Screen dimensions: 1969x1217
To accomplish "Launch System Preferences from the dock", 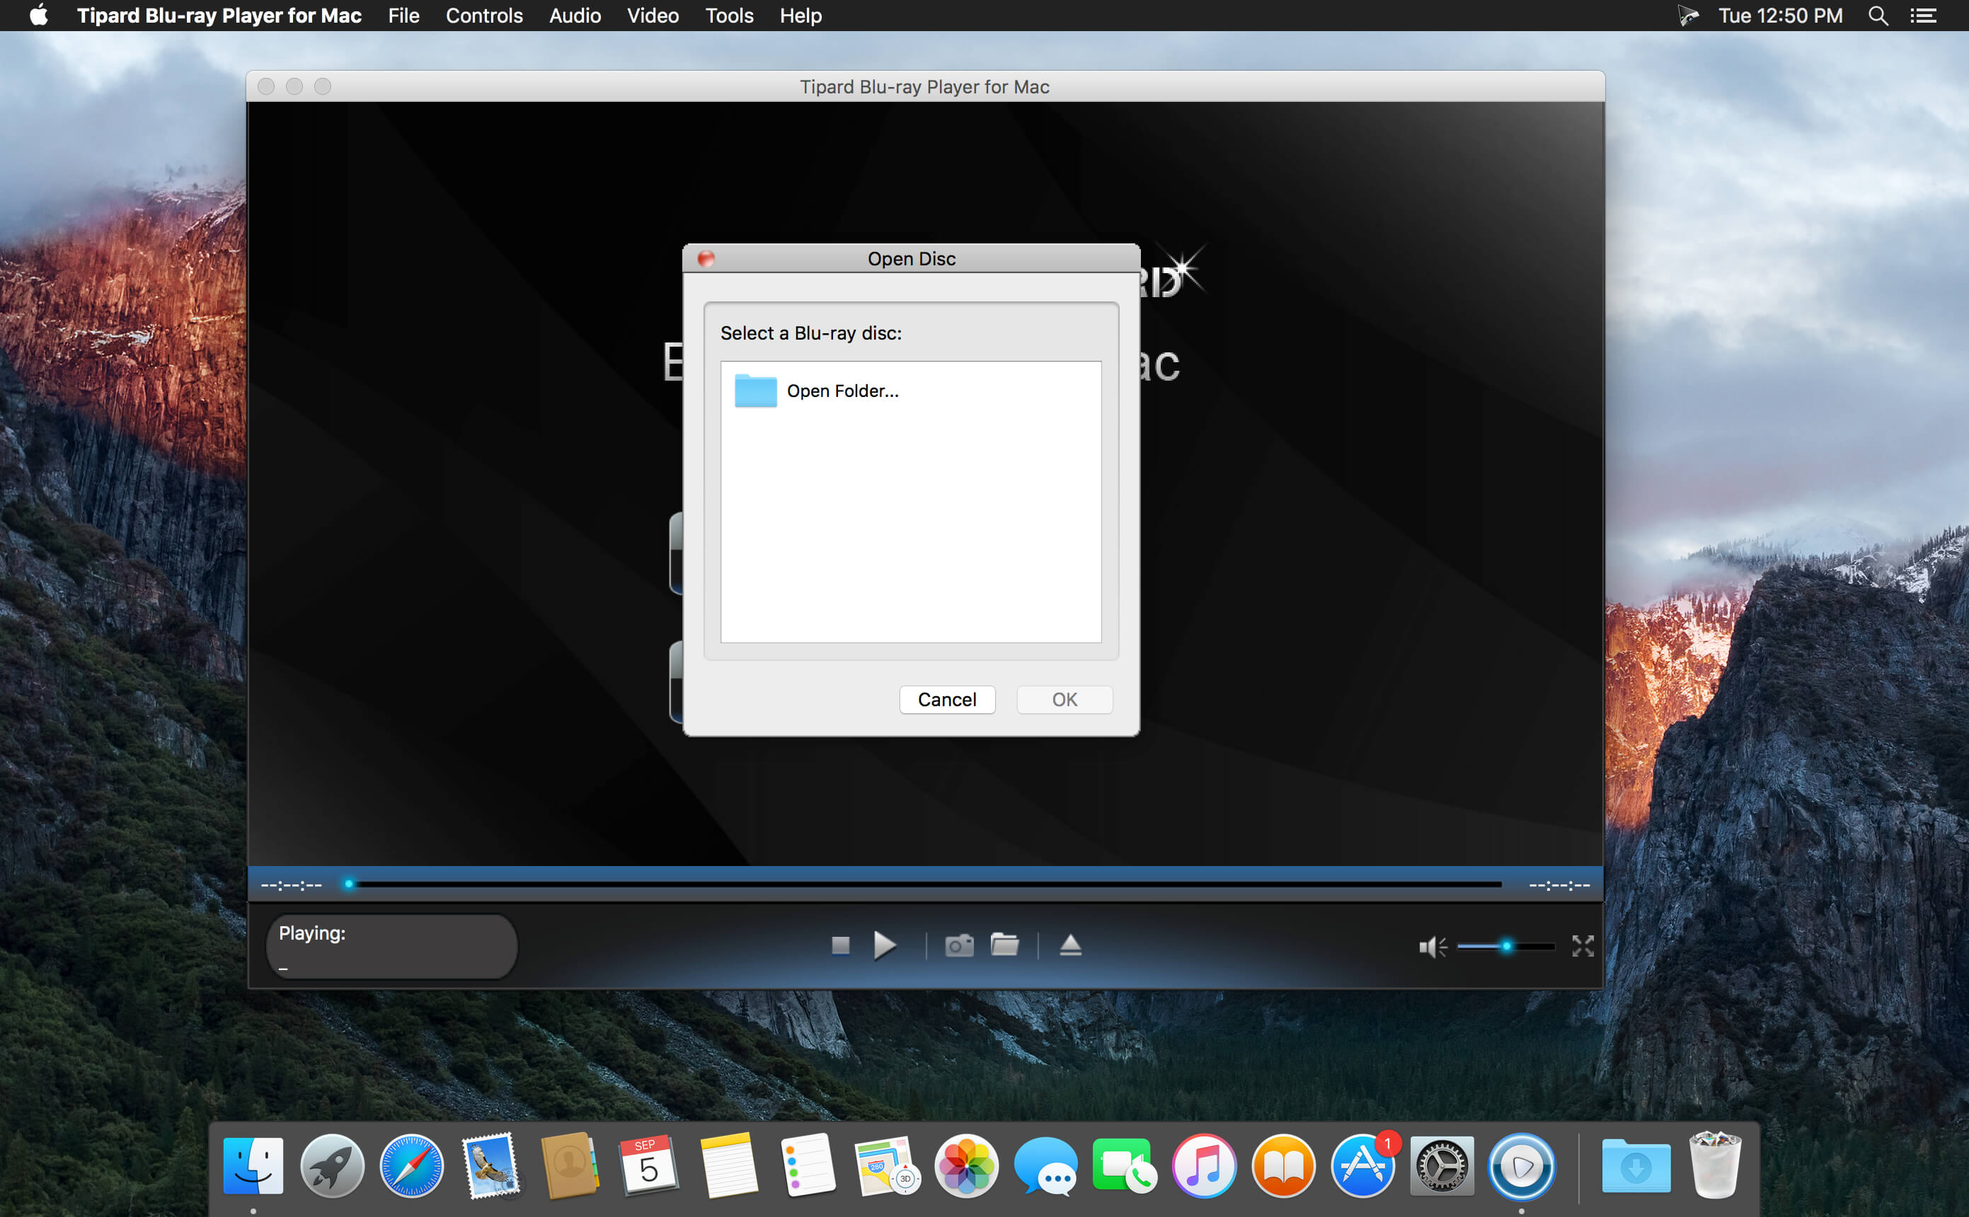I will coord(1441,1165).
